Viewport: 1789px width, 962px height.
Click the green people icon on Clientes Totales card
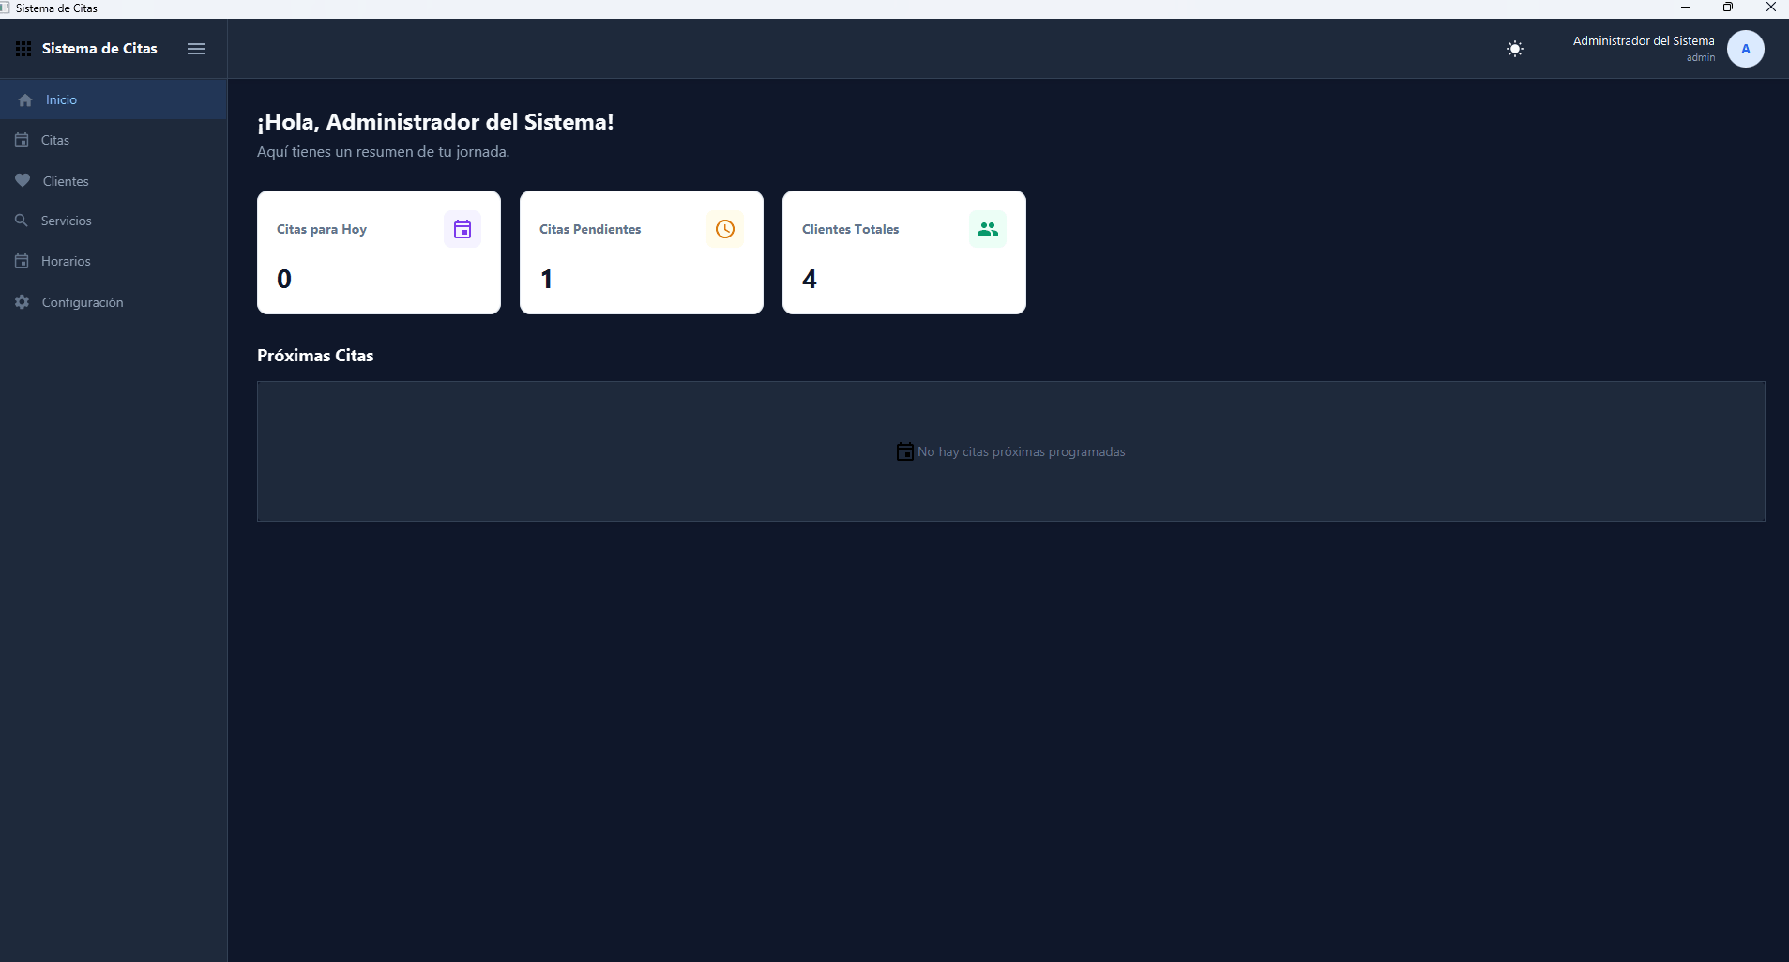pyautogui.click(x=986, y=228)
